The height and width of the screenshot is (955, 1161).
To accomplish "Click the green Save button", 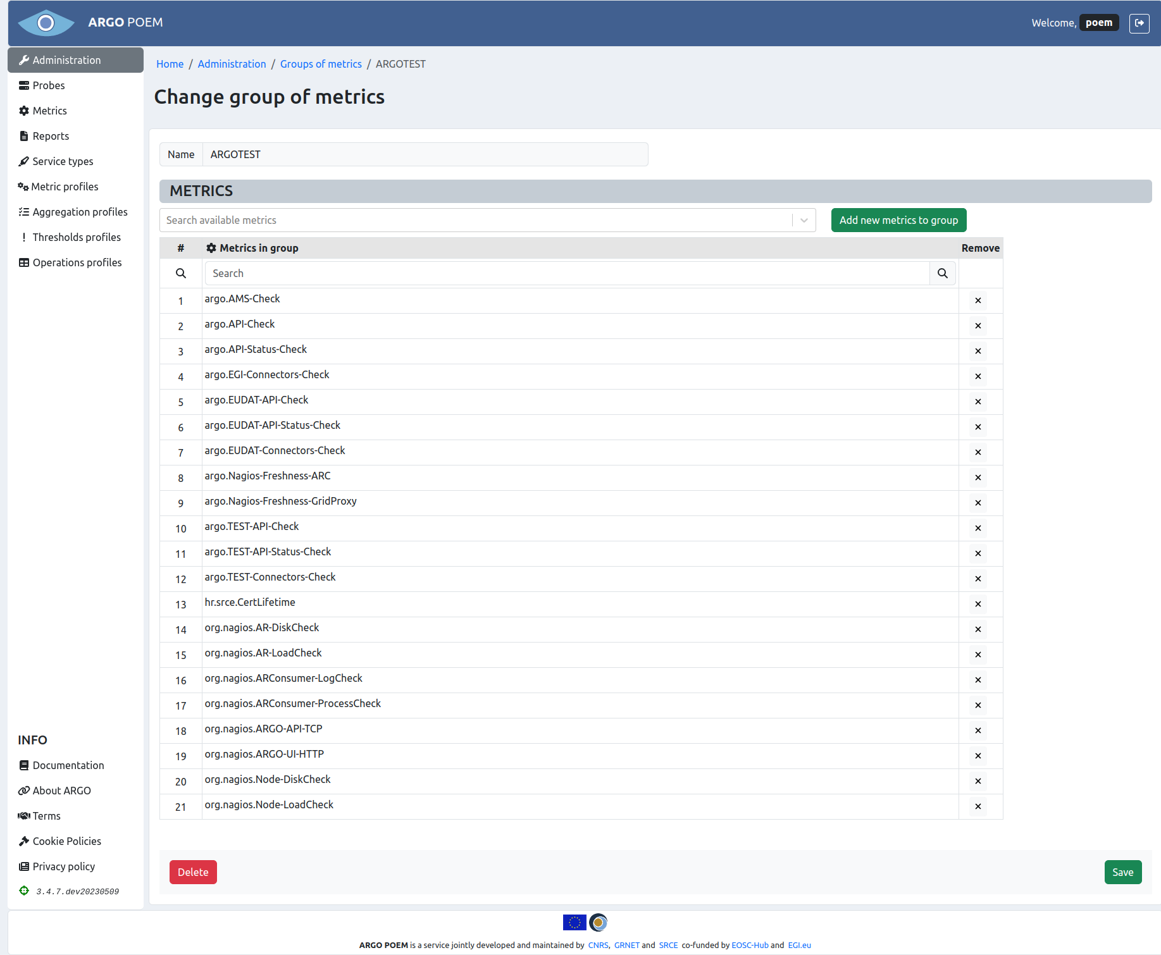I will [1123, 872].
